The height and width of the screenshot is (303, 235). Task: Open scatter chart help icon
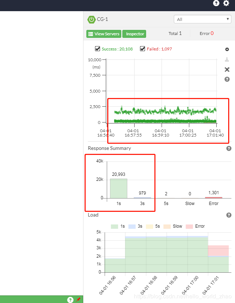click(227, 79)
